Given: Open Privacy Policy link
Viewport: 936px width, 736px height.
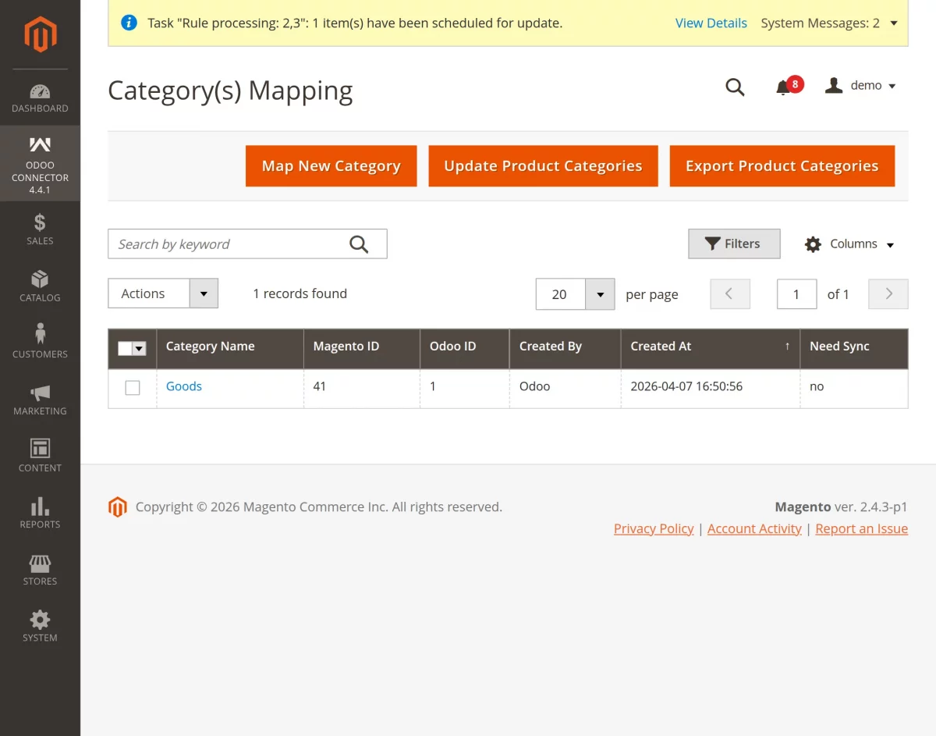Looking at the screenshot, I should pyautogui.click(x=654, y=528).
